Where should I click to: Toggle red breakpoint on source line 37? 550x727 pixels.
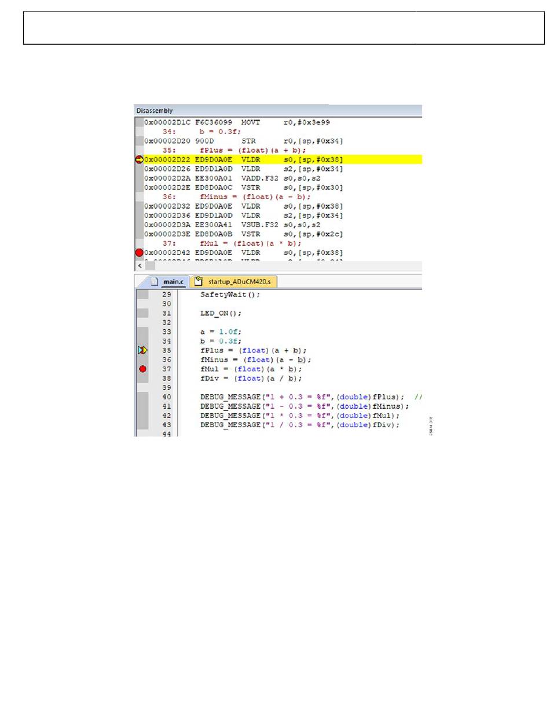coord(142,369)
